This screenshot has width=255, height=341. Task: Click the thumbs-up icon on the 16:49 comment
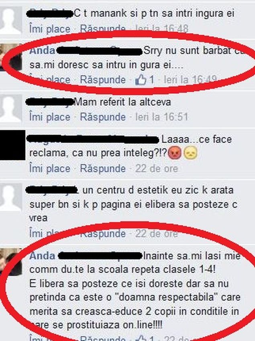[x=141, y=80]
